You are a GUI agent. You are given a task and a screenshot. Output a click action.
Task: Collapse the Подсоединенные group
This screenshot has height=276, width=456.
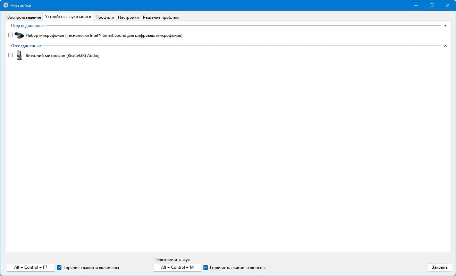(446, 26)
